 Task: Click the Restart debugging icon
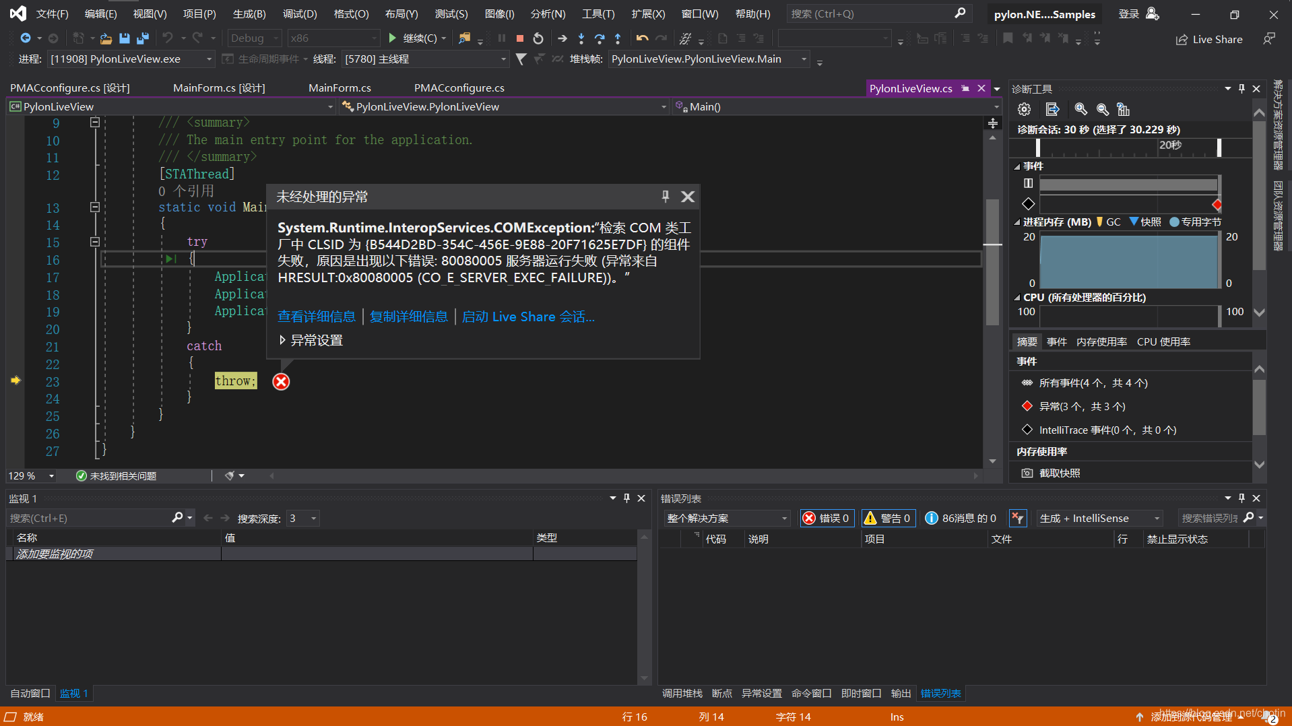click(538, 38)
